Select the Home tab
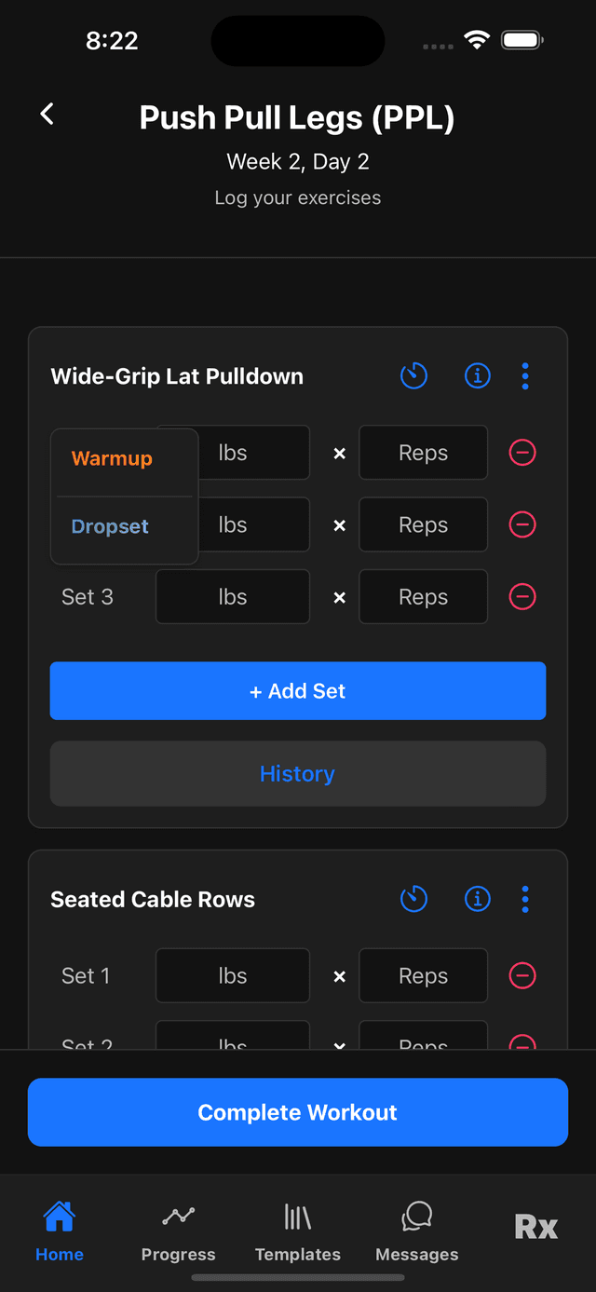Image resolution: width=596 pixels, height=1292 pixels. point(59,1230)
